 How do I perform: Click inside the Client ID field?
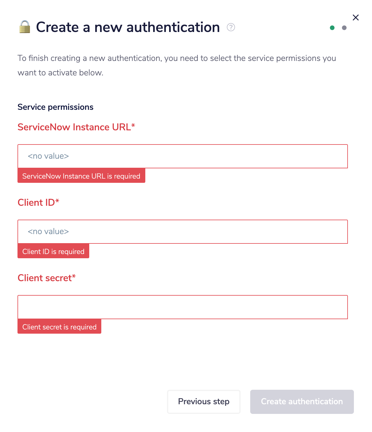[x=183, y=232]
